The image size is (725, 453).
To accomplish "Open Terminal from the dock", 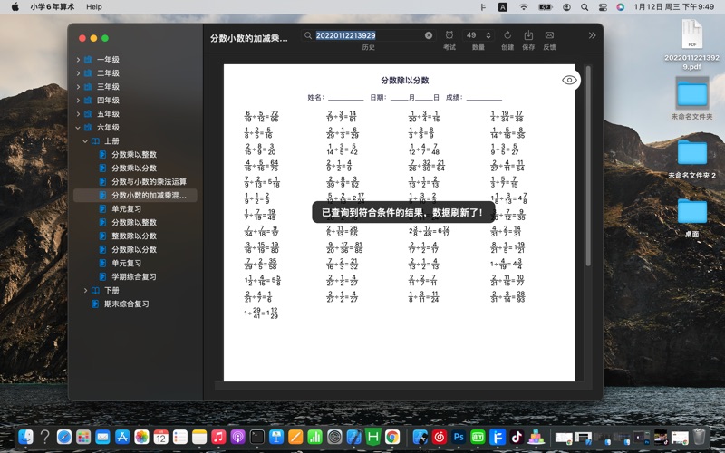I will point(257,437).
